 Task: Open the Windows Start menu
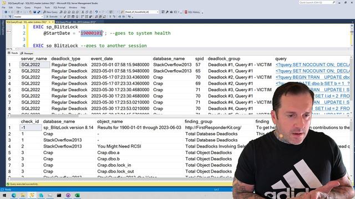(4, 195)
